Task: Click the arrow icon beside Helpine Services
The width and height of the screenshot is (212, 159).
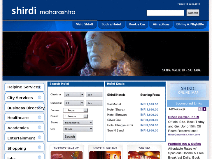Action: 39,87
